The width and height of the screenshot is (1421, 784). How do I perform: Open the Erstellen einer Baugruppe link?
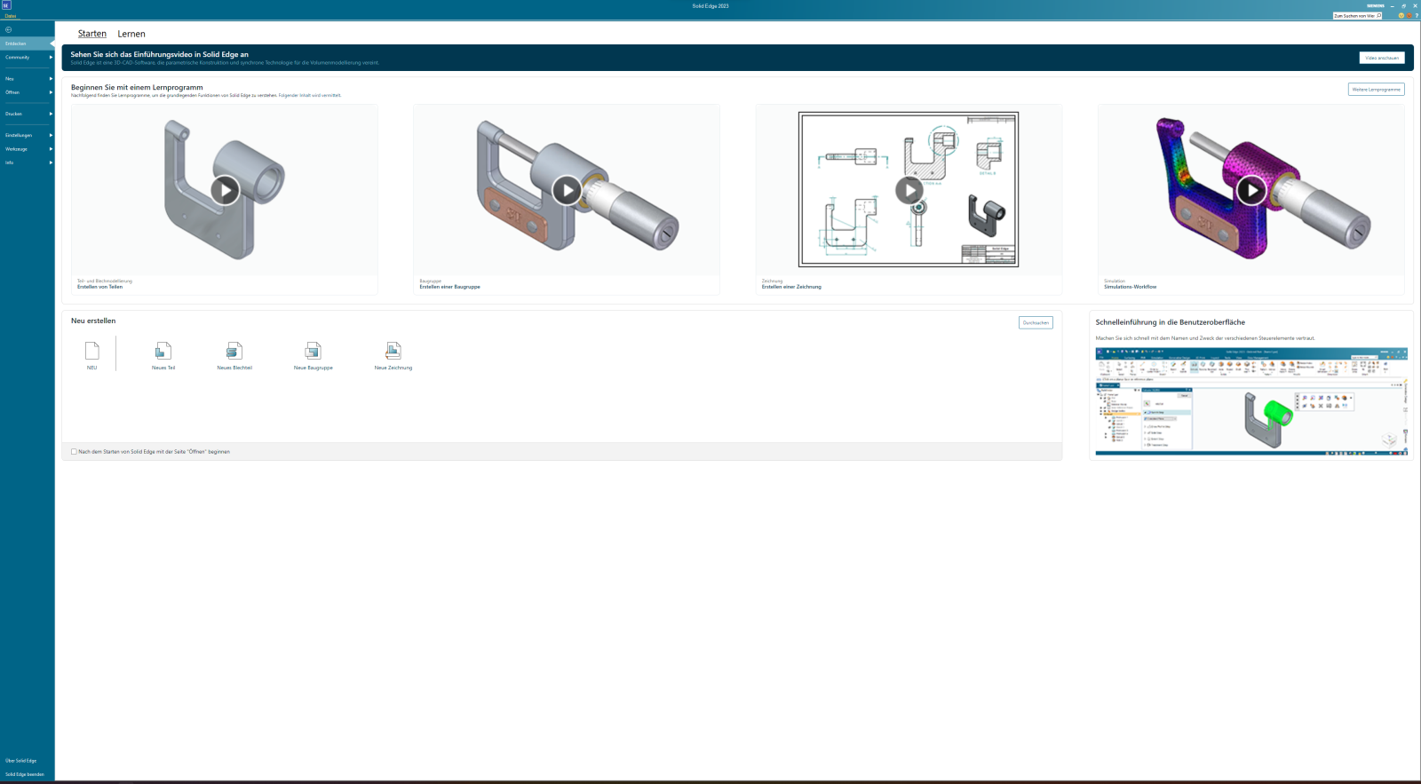coord(449,287)
